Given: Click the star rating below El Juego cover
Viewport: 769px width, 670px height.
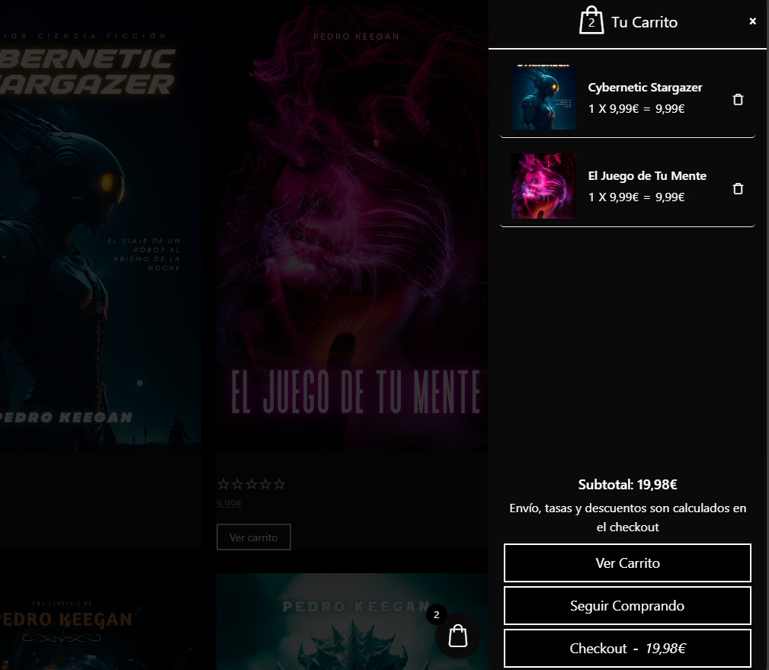Looking at the screenshot, I should pos(251,484).
